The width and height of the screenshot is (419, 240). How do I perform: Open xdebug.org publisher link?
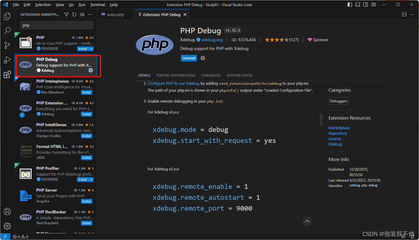pos(212,40)
